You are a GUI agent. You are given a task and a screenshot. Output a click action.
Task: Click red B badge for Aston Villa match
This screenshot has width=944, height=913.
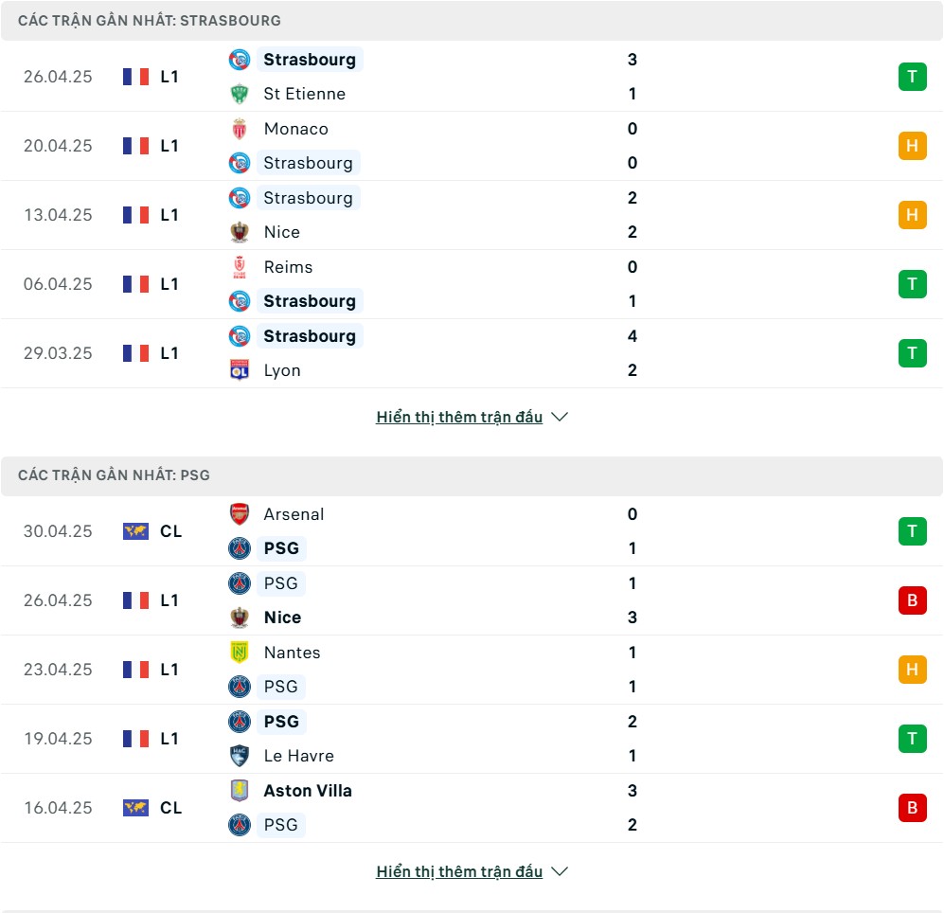point(912,808)
